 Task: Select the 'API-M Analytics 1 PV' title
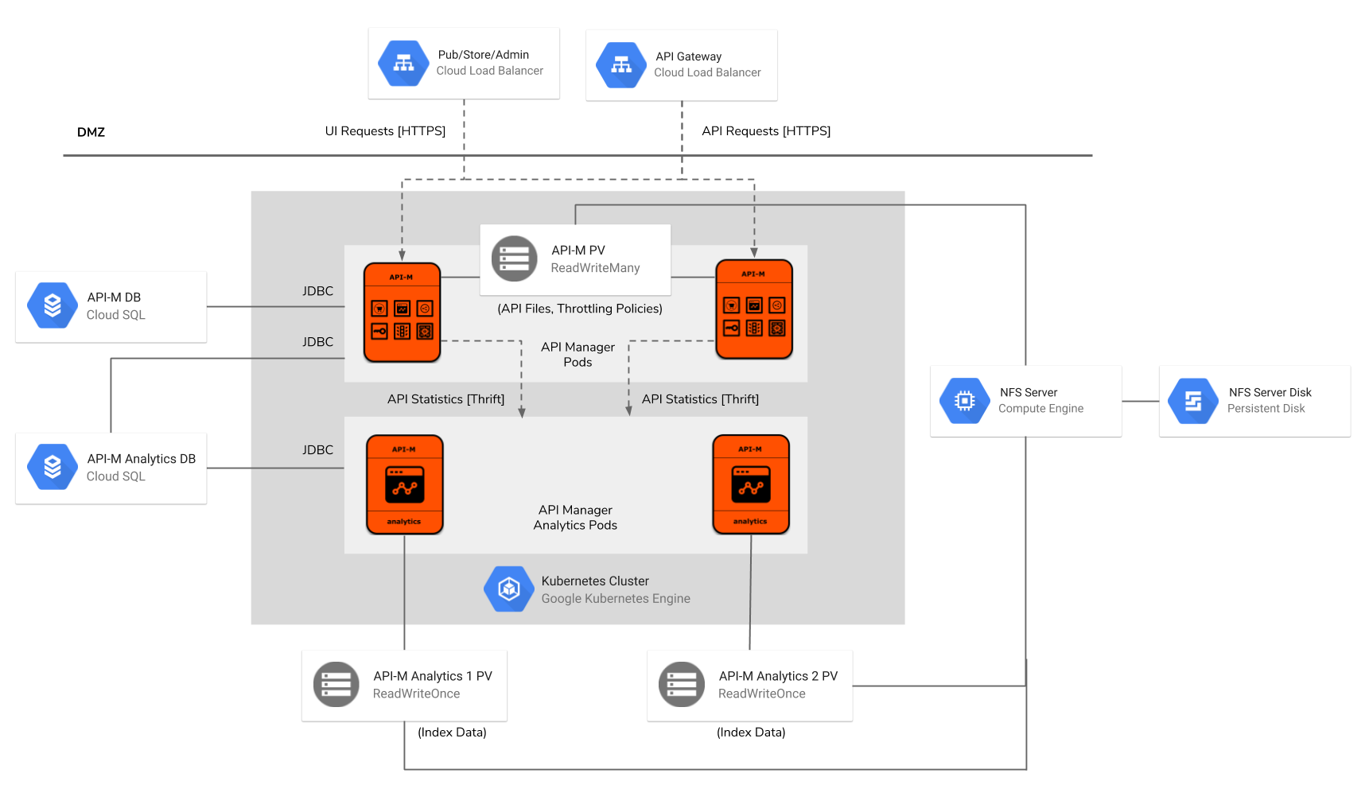433,676
